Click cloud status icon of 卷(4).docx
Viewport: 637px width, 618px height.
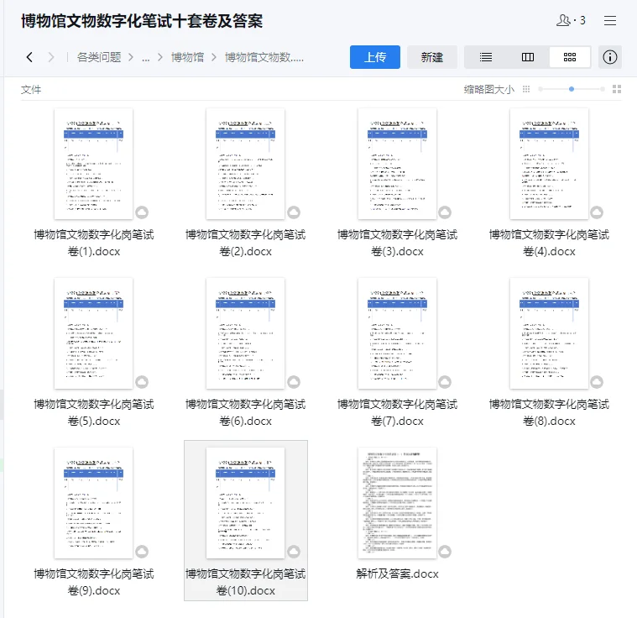pos(597,212)
